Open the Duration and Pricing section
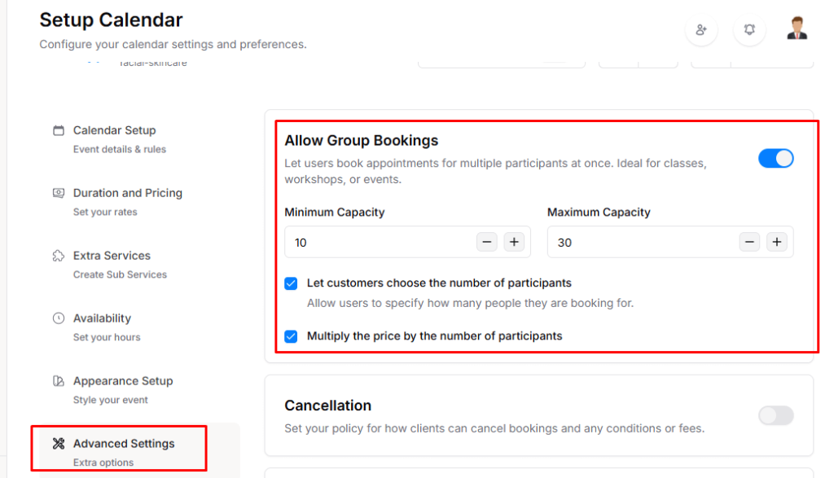The width and height of the screenshot is (834, 478). pos(127,193)
